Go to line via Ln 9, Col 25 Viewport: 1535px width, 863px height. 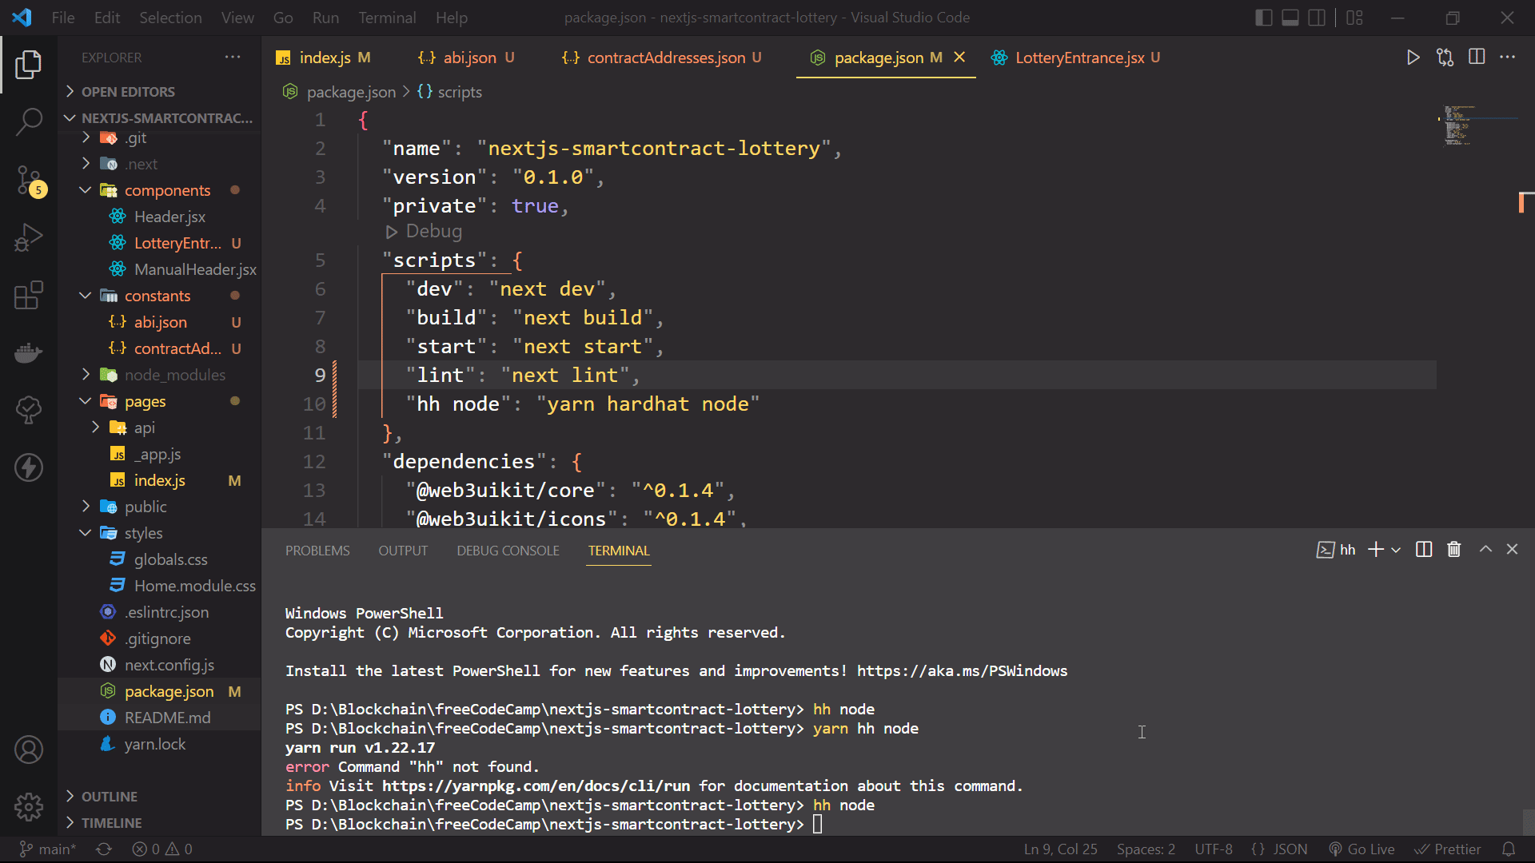1061,849
